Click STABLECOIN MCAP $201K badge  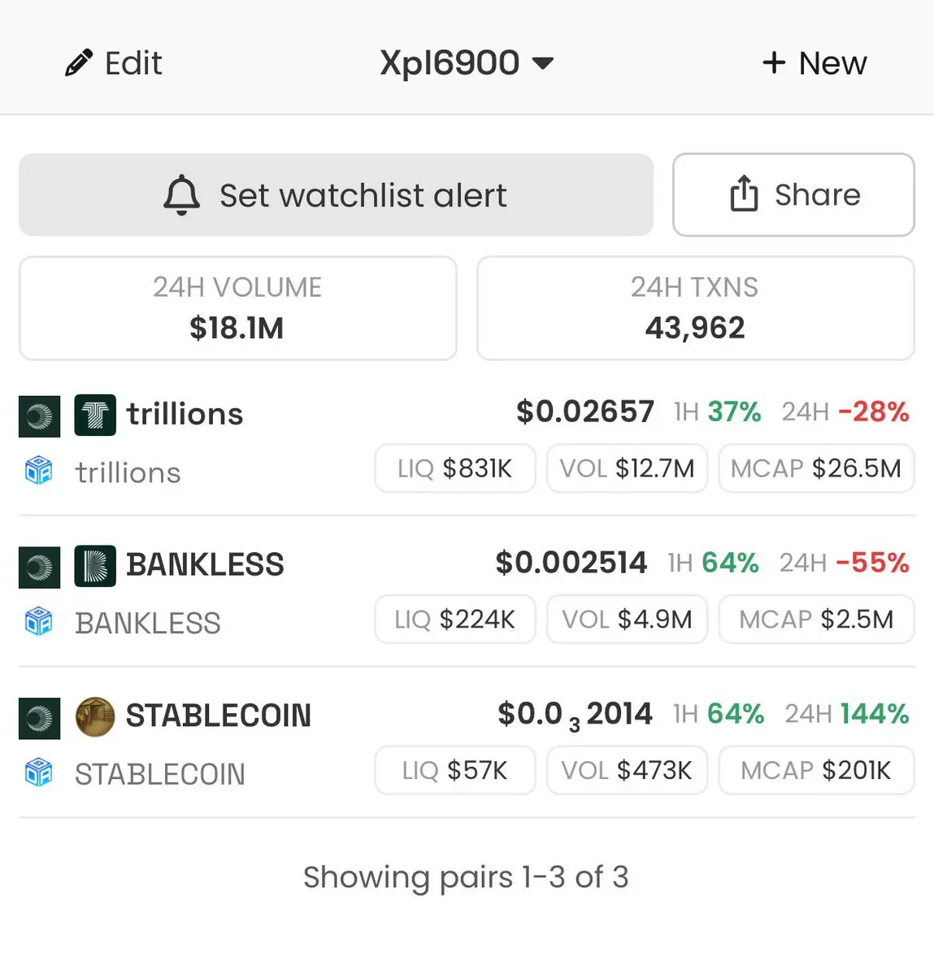point(817,770)
